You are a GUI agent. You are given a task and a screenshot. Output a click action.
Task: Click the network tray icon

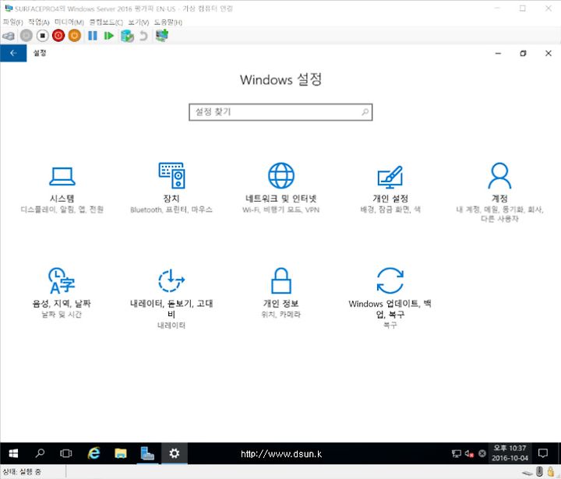[x=456, y=453]
